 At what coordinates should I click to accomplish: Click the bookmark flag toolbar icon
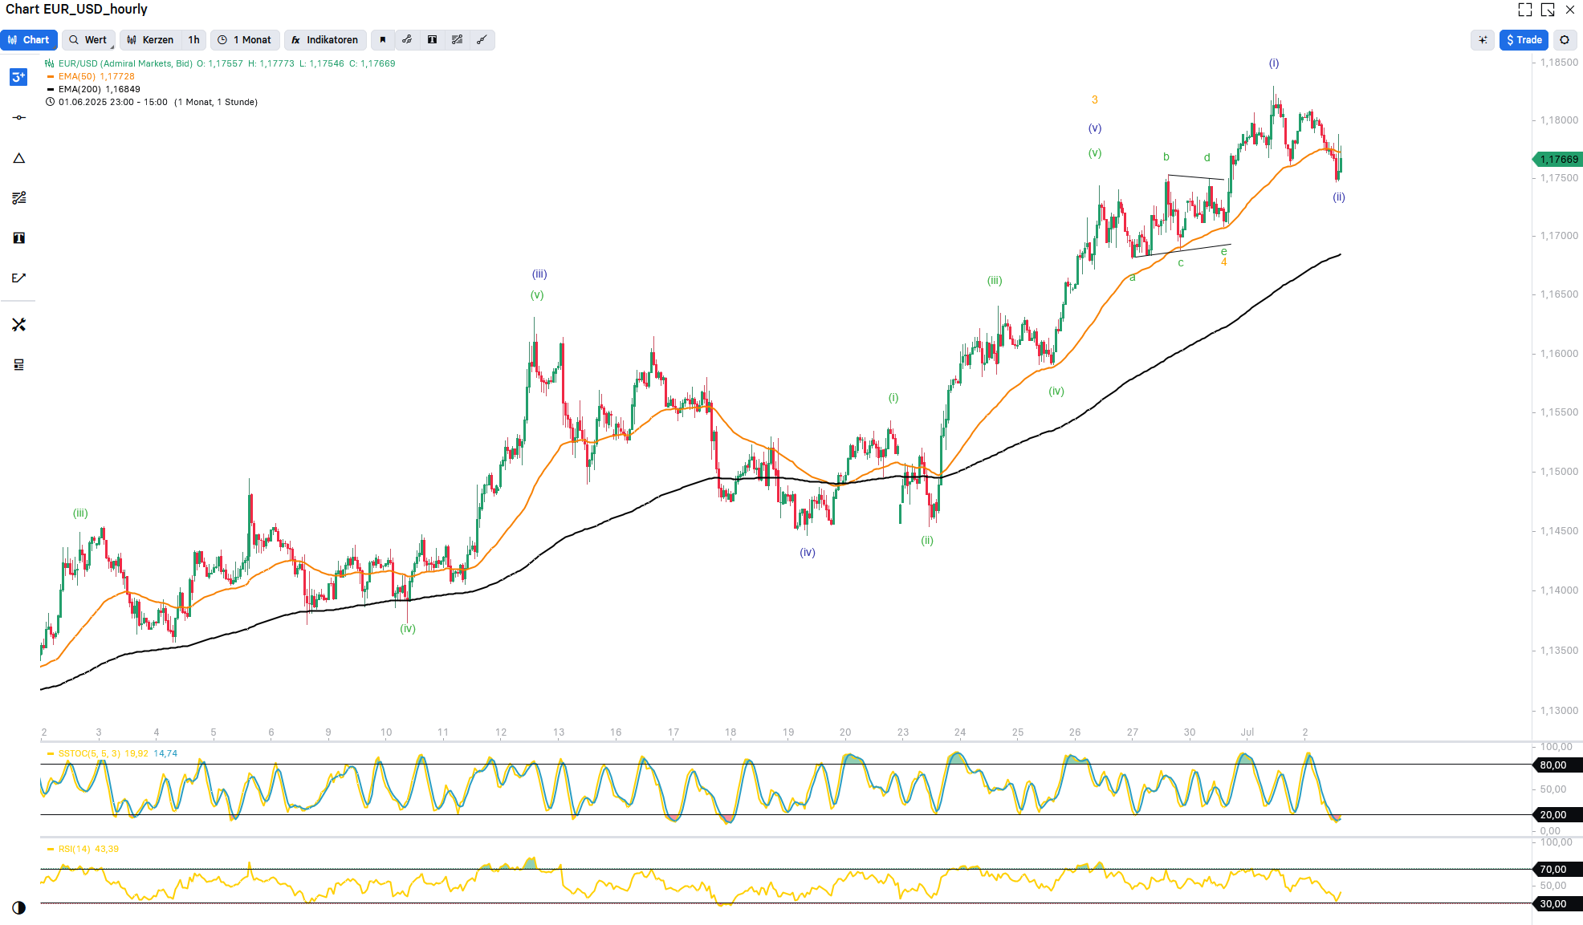point(383,40)
